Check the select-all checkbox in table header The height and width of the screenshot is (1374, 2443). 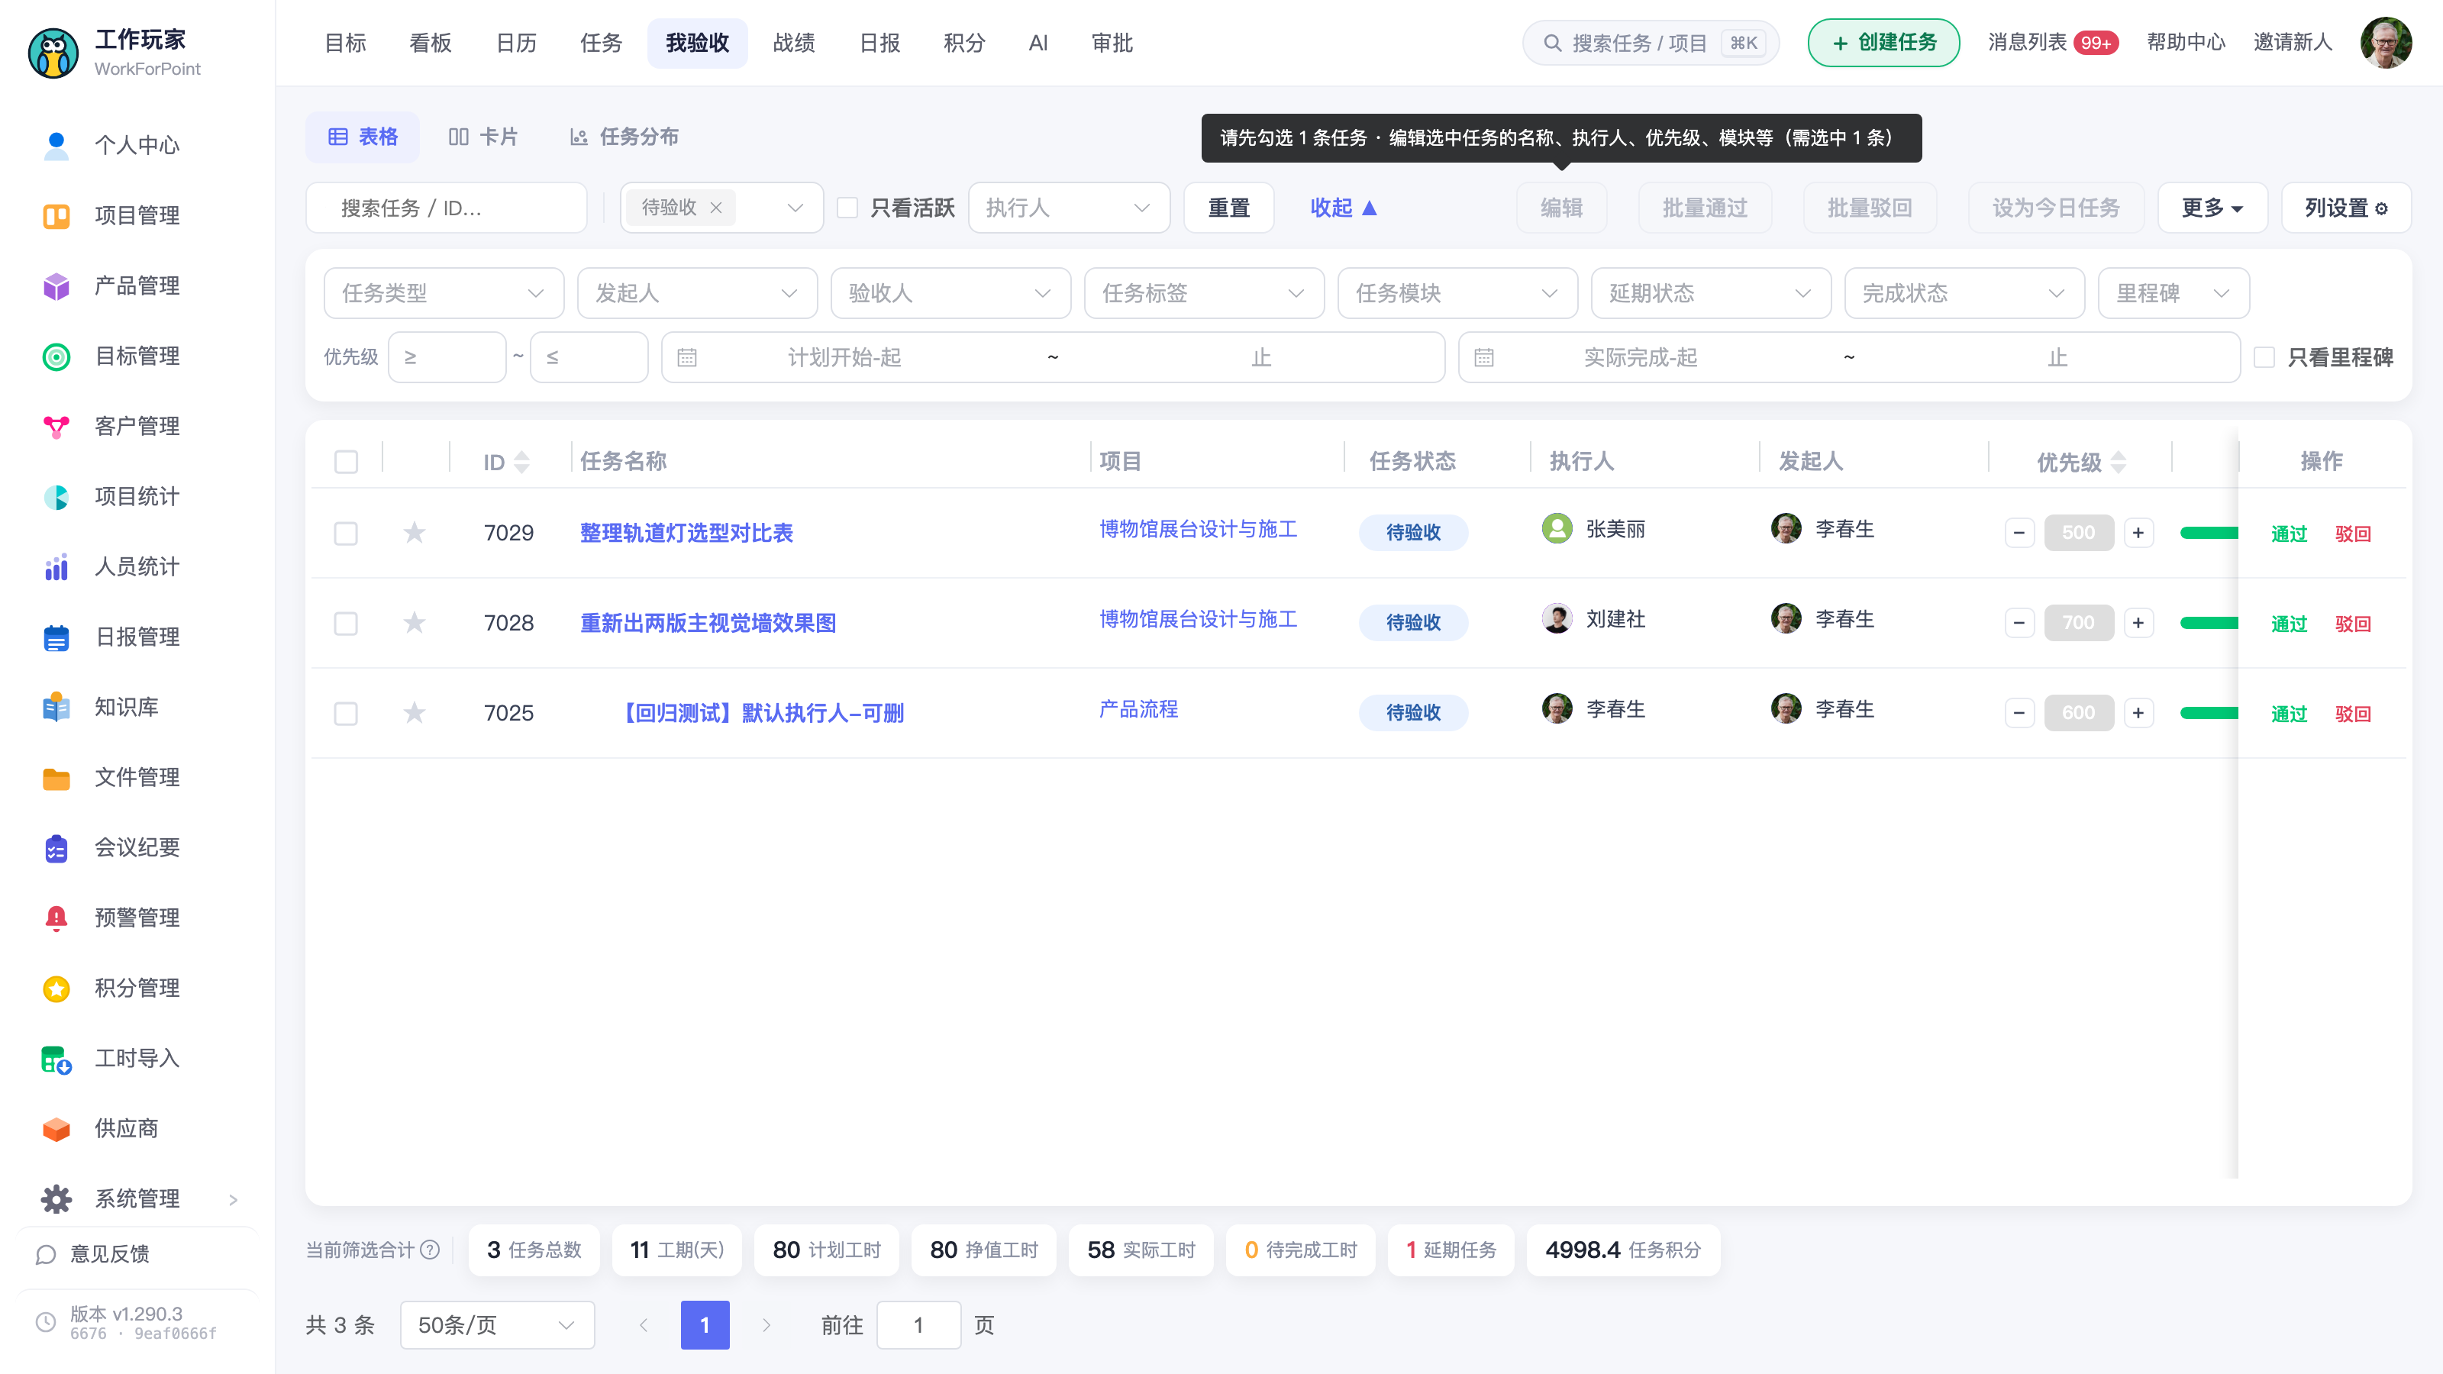346,462
